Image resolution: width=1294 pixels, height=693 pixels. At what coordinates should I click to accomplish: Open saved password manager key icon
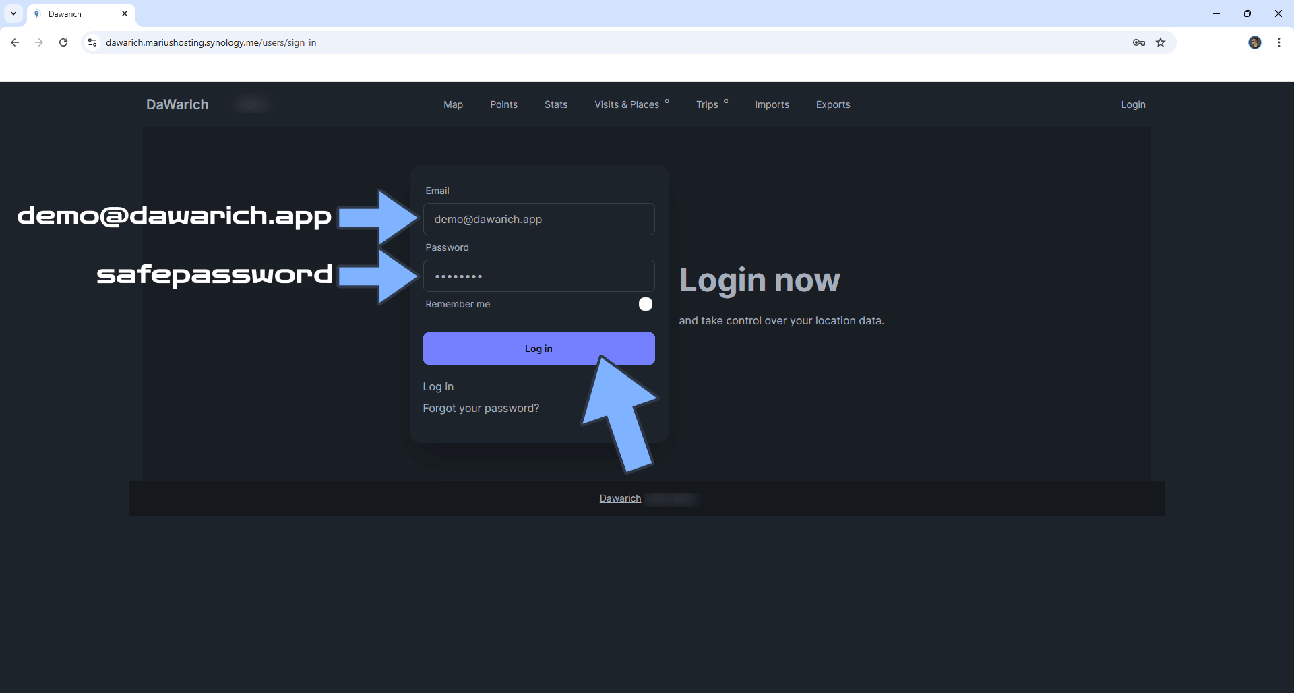click(1139, 42)
